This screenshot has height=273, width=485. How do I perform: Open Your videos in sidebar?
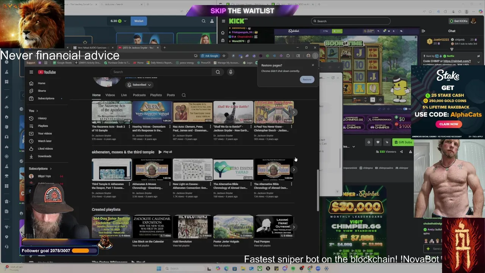click(x=45, y=133)
